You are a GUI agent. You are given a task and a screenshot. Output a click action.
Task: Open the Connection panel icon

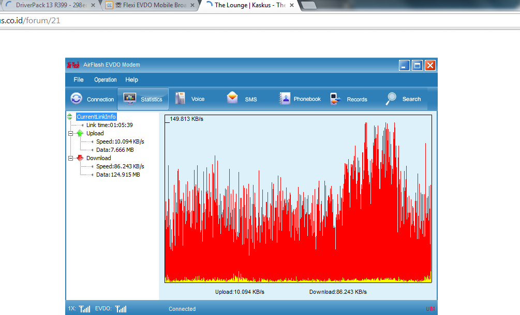[x=76, y=99]
